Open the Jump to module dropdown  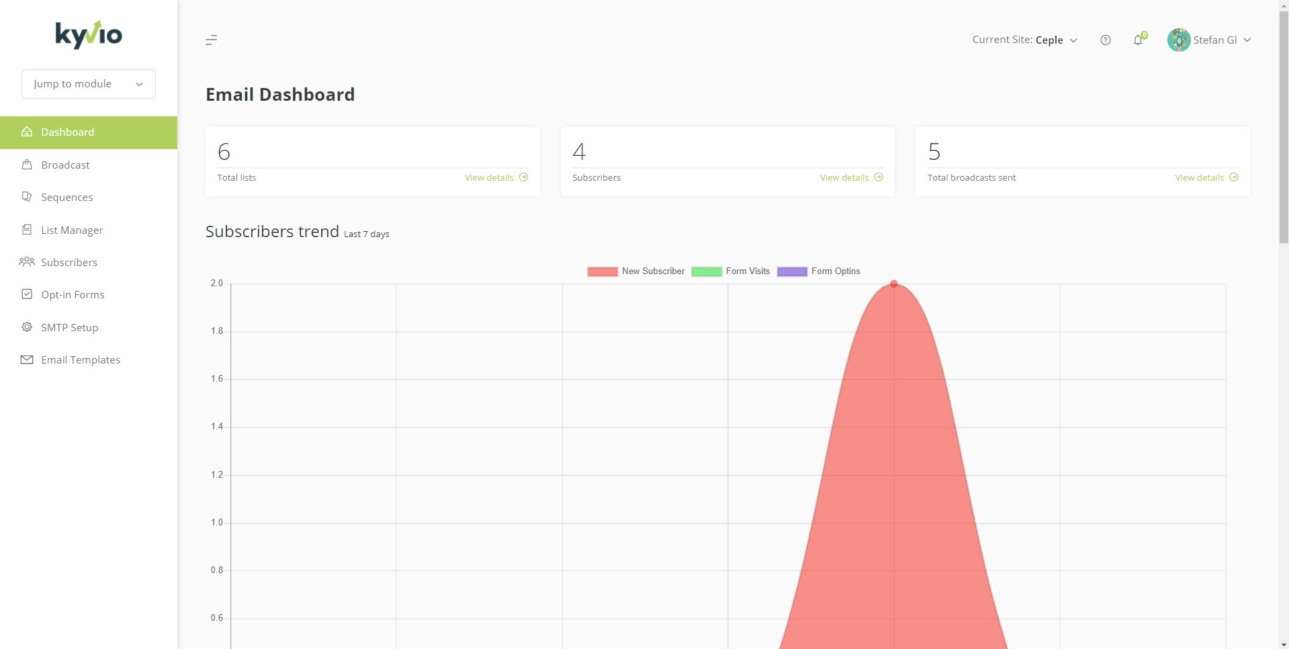89,84
